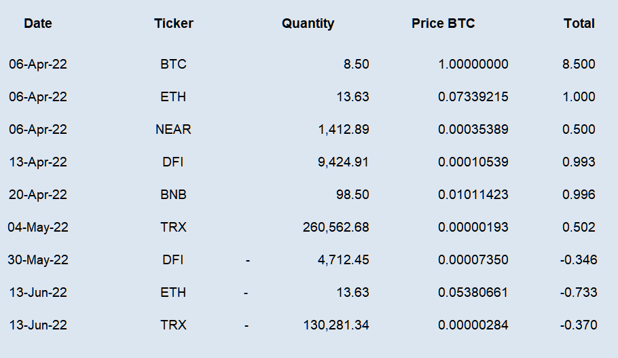Click price 0.00000284 cell

click(x=473, y=325)
